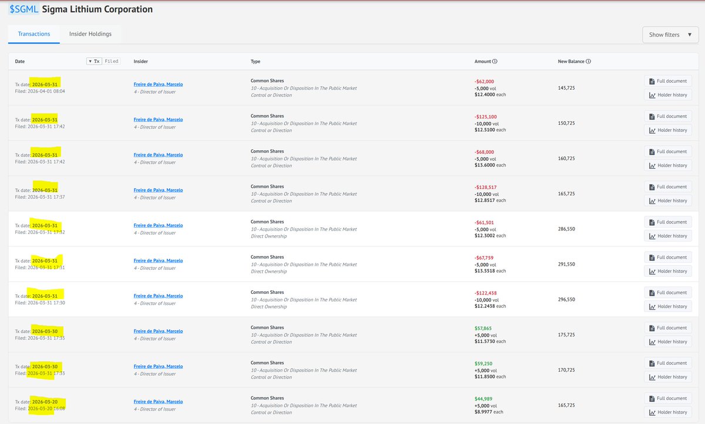Open Full document for the $59,250 purchase
Viewport: 705px width, 424px height.
[x=668, y=362]
